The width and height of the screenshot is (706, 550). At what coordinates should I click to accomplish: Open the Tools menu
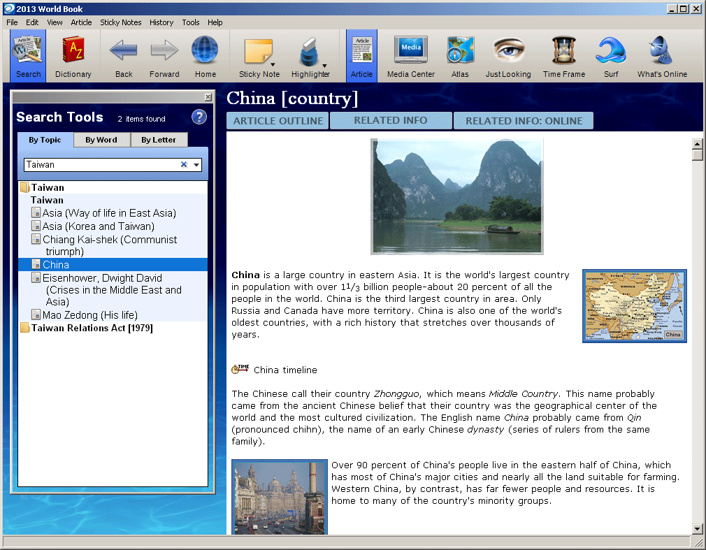click(x=190, y=22)
